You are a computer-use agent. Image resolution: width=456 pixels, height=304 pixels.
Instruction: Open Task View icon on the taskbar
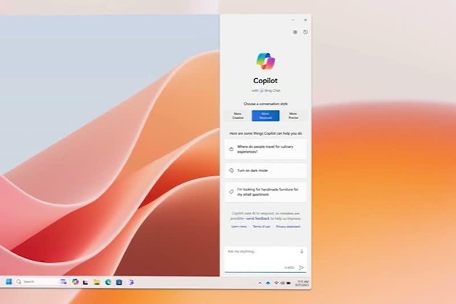[85, 282]
